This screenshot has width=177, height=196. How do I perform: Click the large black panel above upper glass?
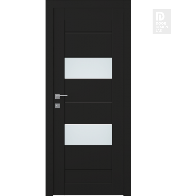click(x=88, y=45)
